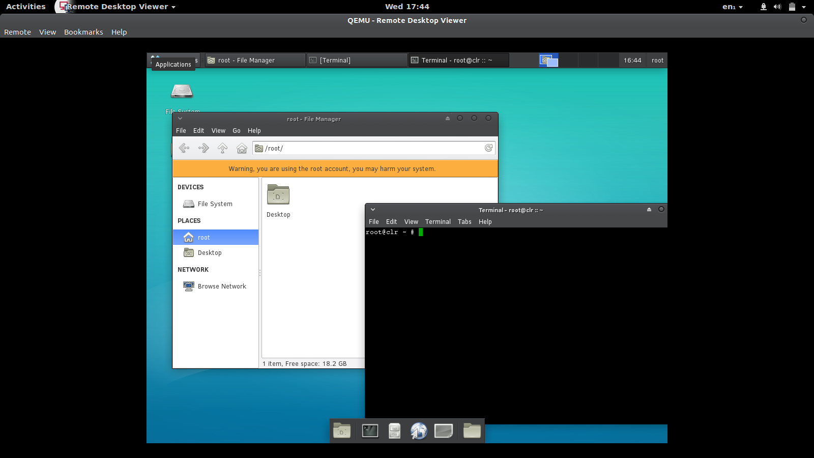The height and width of the screenshot is (458, 814).
Task: Open file cabinet icon in the dock
Action: (x=394, y=431)
